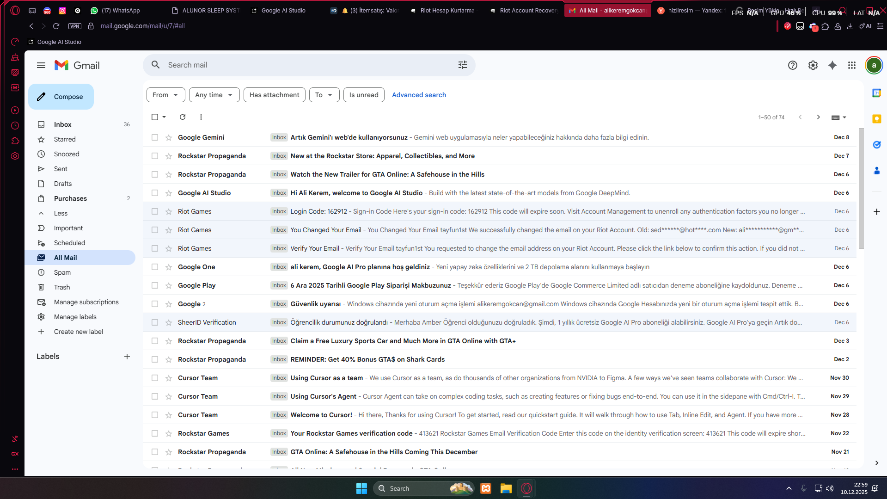The image size is (887, 499).
Task: Compose a new email
Action: [x=61, y=97]
